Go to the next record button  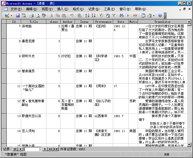[45, 149]
